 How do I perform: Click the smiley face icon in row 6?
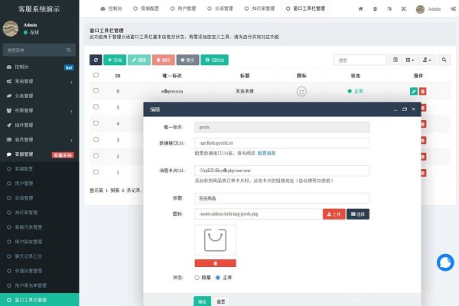tap(301, 91)
